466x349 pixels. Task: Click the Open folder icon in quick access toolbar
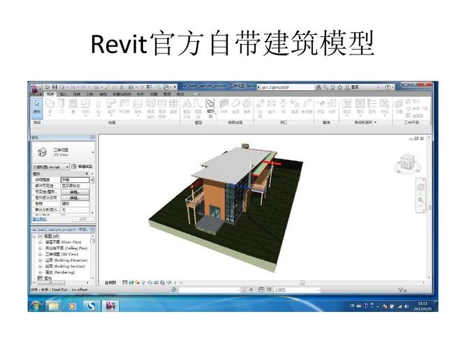click(48, 87)
